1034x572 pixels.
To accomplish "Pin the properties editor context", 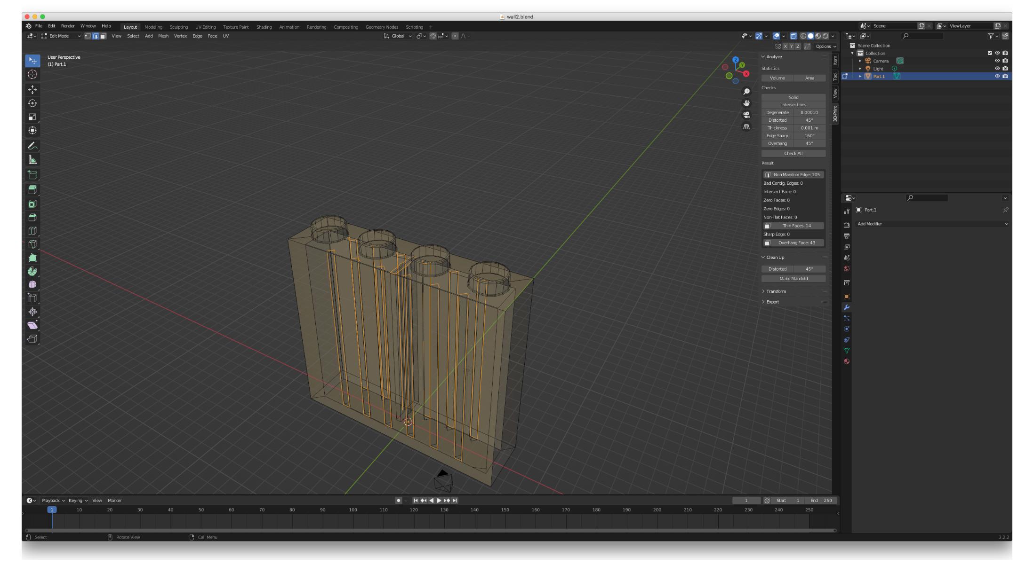I will [x=1005, y=210].
